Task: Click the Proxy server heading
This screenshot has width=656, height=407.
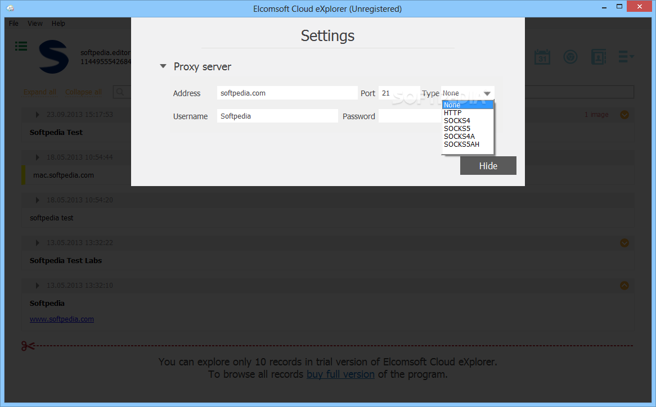Action: point(203,67)
